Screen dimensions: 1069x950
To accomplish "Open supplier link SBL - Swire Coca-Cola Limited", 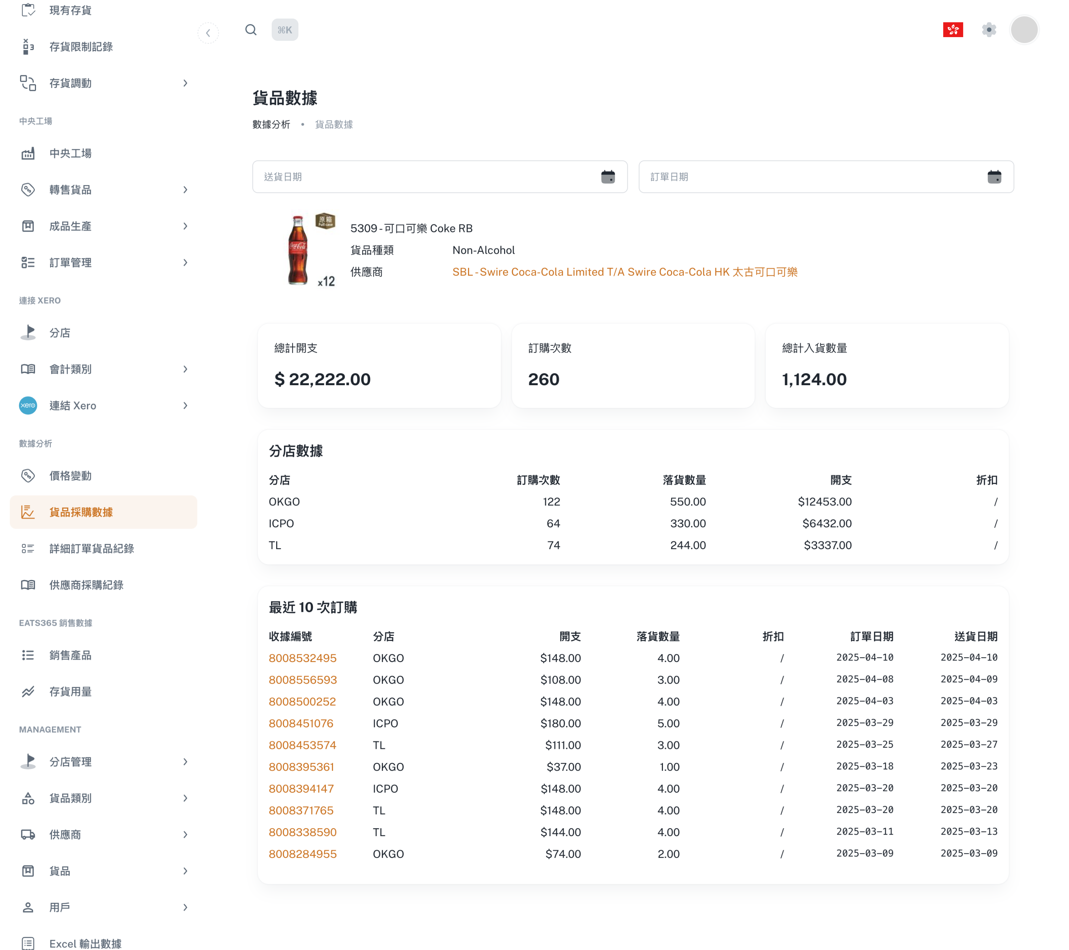I will (x=625, y=272).
